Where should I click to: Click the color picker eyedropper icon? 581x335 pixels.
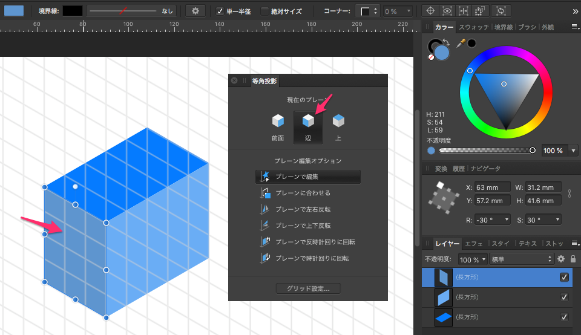[461, 43]
